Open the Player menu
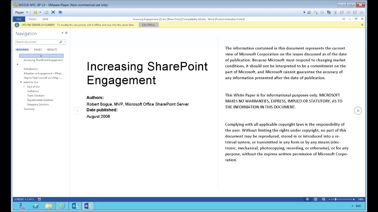Viewport: 378px width, 212px height. (21, 12)
